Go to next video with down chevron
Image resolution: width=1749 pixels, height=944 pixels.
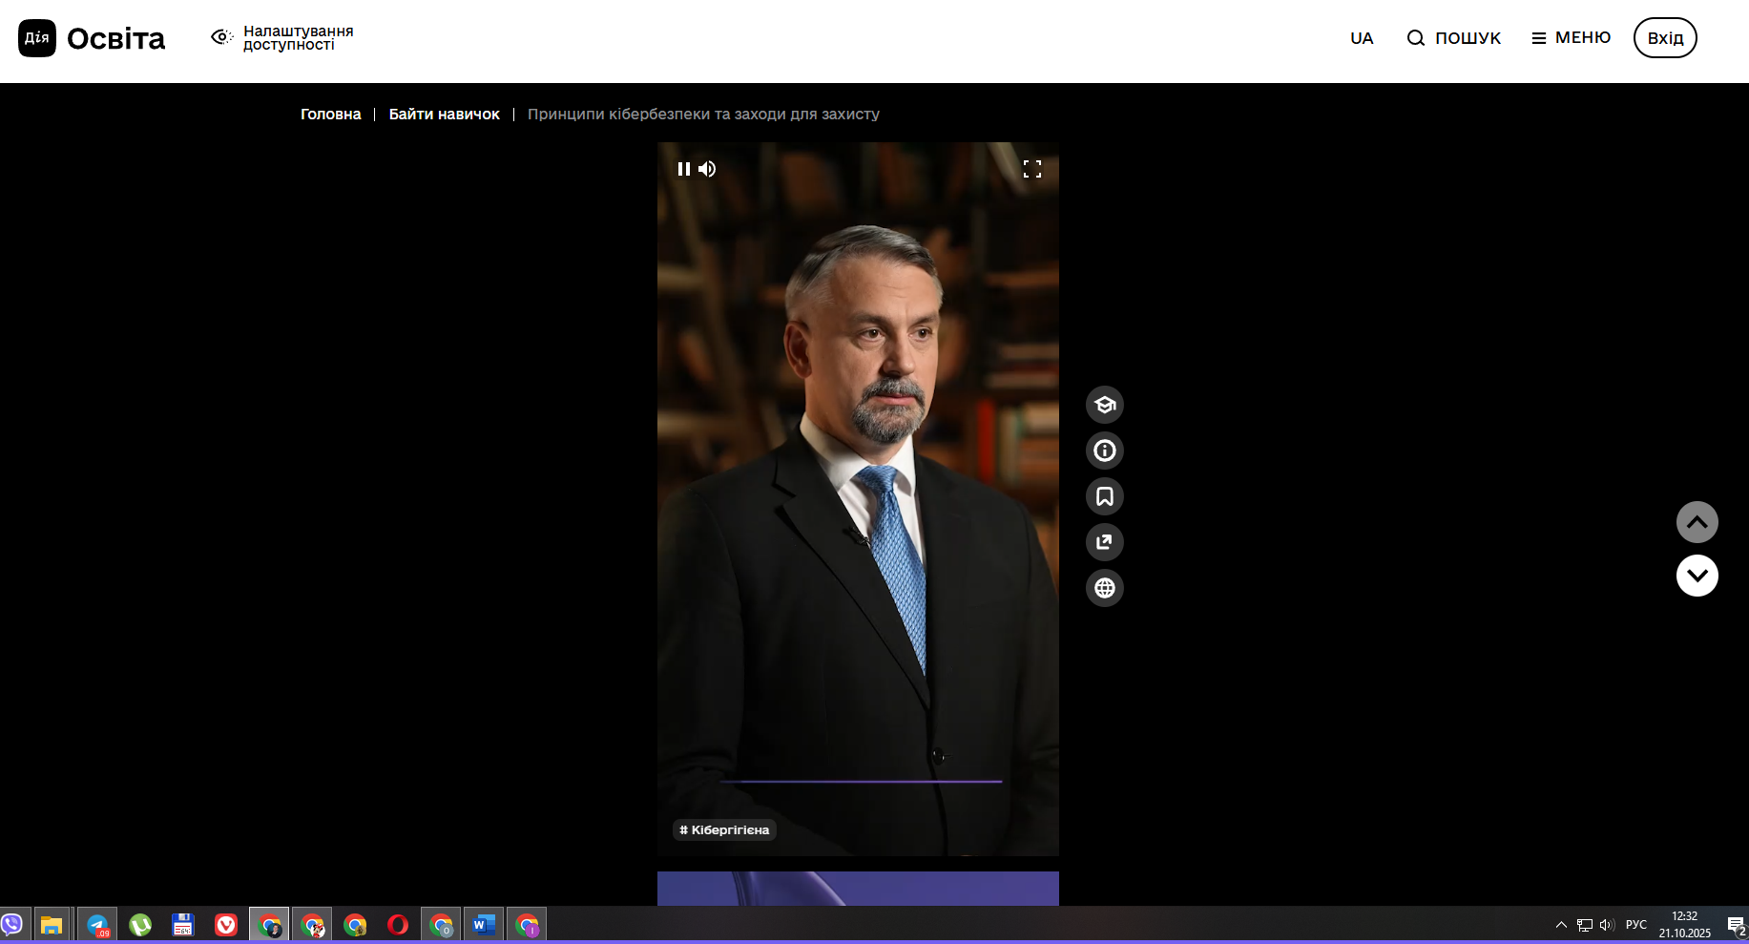[x=1697, y=576]
